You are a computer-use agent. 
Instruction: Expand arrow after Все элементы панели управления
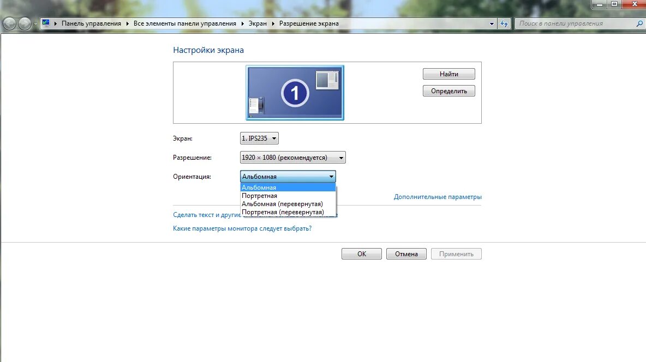[x=242, y=23]
